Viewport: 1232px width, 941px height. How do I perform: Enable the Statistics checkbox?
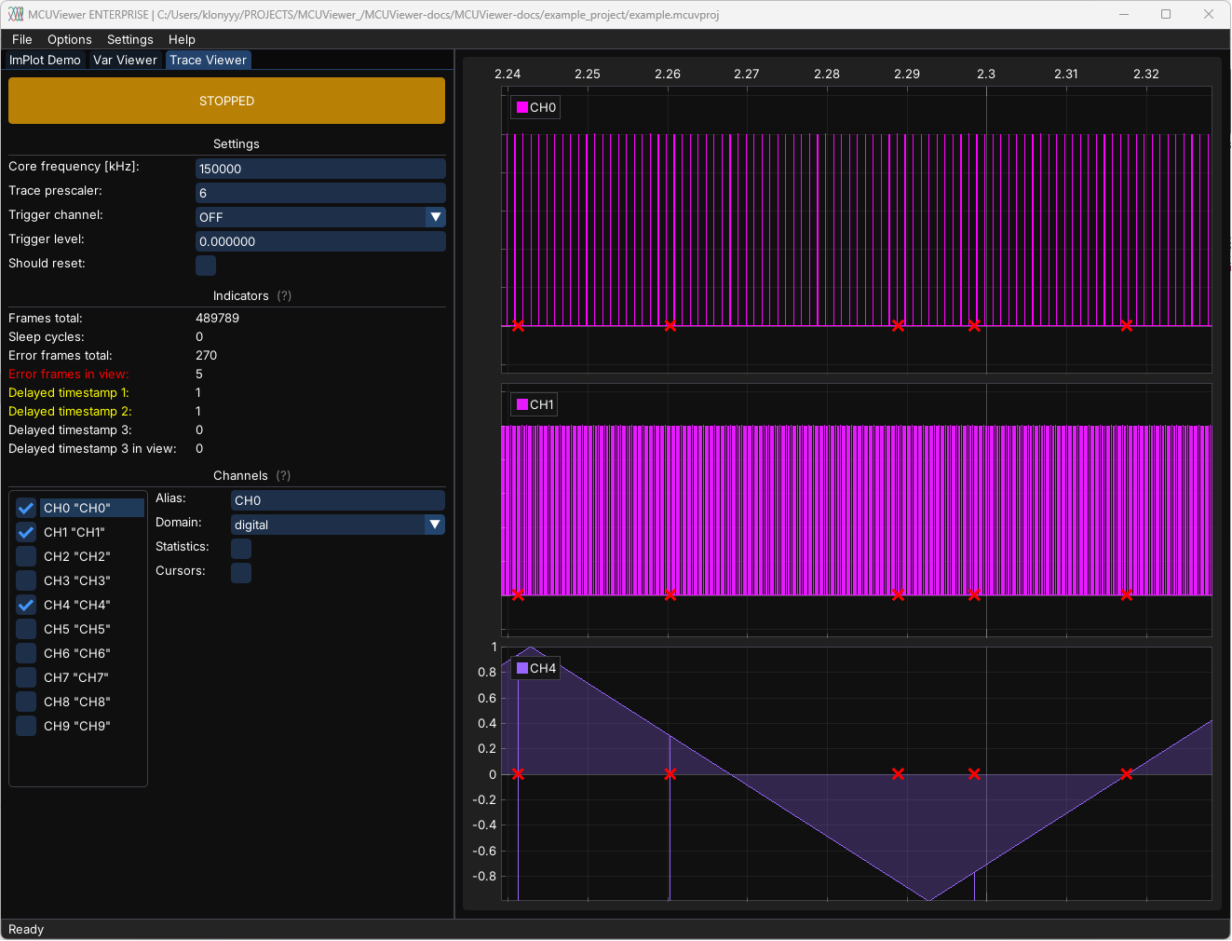pyautogui.click(x=241, y=549)
